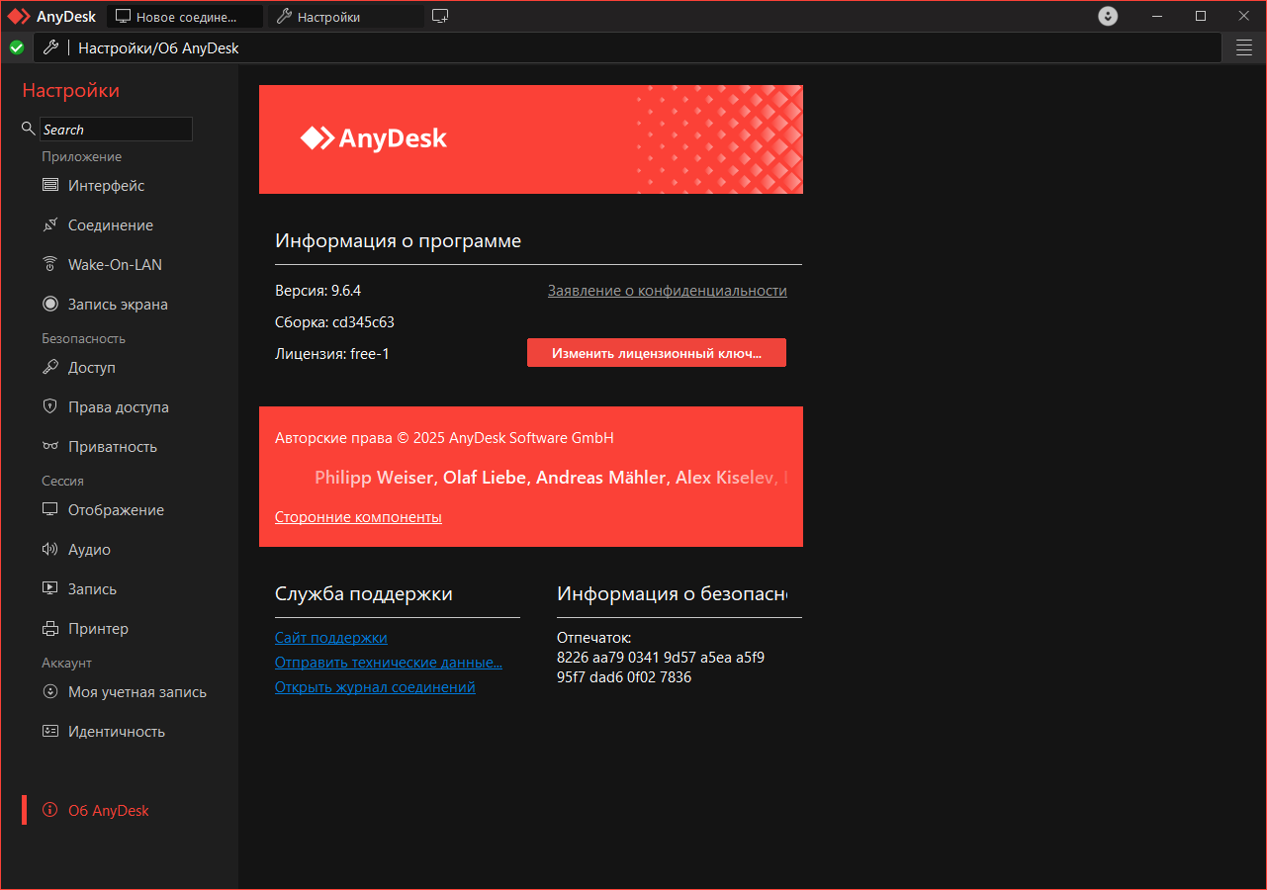
Task: Click the red Настройки sidebar heading
Action: [71, 91]
